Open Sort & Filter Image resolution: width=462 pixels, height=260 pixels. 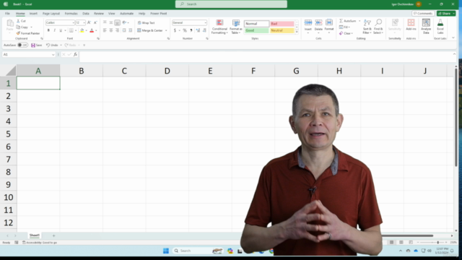pos(367,27)
